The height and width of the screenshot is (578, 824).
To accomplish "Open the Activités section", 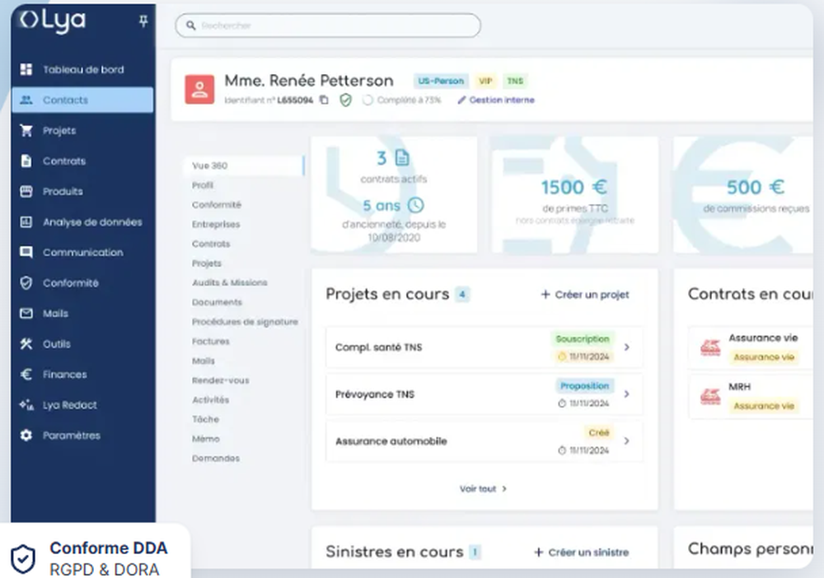I will tap(210, 399).
